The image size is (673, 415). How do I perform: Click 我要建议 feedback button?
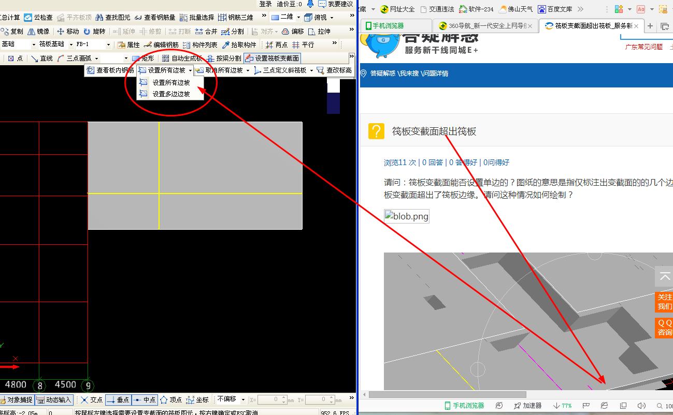coord(335,4)
